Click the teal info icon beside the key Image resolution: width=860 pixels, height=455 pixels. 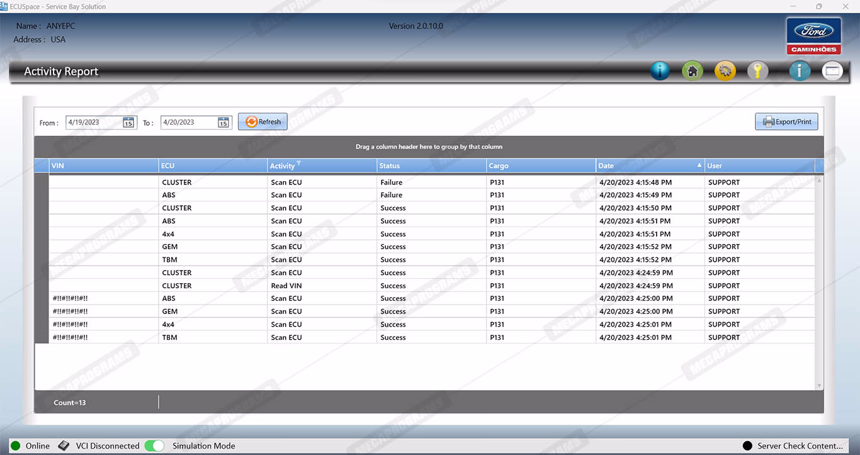[799, 71]
